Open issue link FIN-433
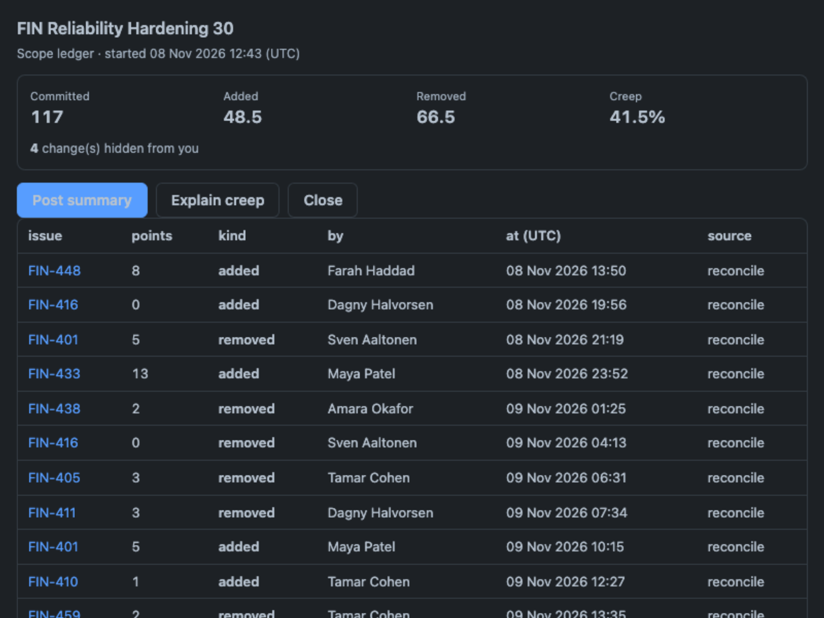Image resolution: width=824 pixels, height=618 pixels. tap(54, 374)
